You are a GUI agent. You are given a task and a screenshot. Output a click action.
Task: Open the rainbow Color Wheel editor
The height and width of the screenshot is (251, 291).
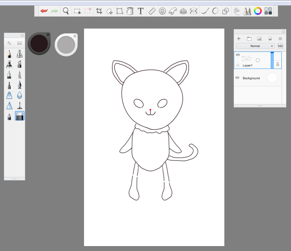[x=258, y=11]
